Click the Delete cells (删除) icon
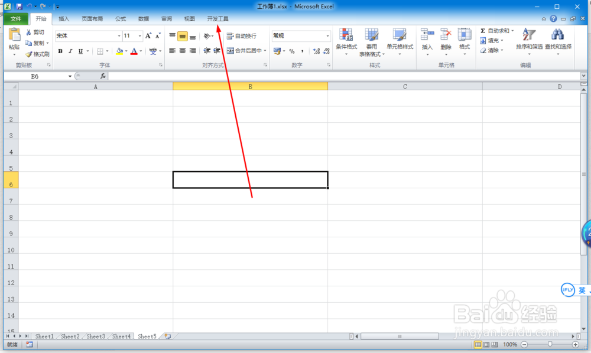The width and height of the screenshot is (591, 353). pos(446,35)
